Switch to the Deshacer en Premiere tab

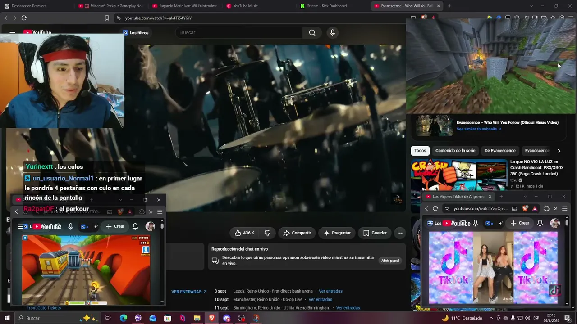click(35, 6)
